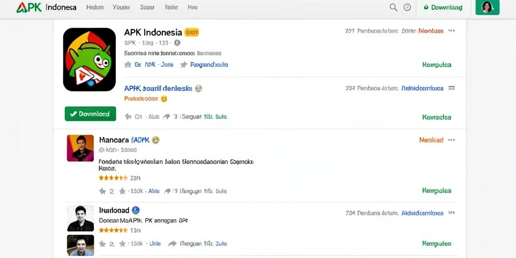Click the orange 'Nentuan' link
The height and width of the screenshot is (258, 516).
(x=431, y=31)
